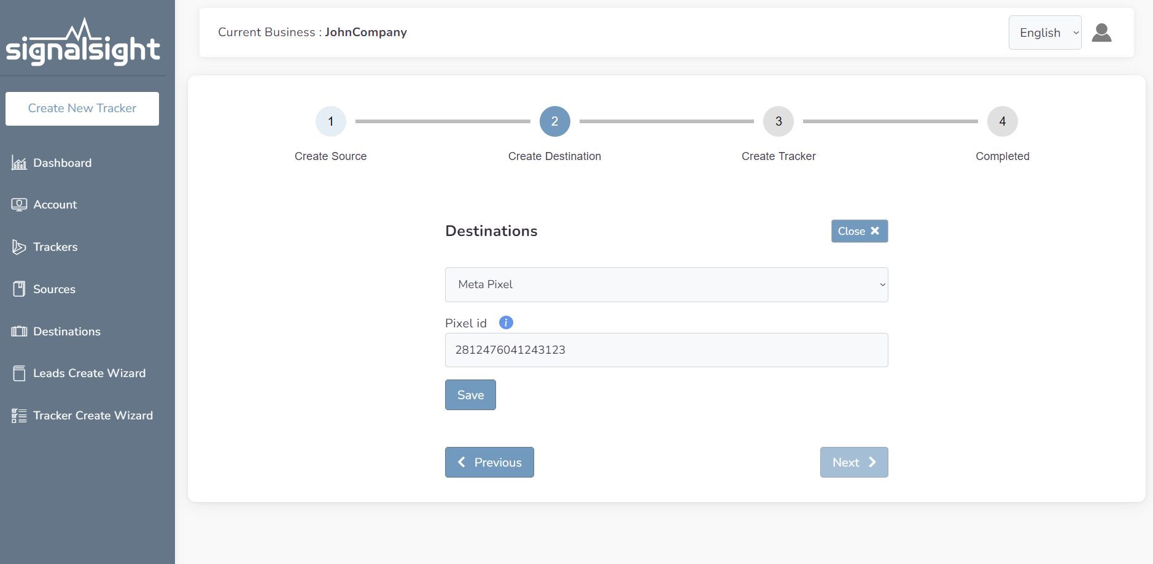
Task: Click the Pixel id label text
Action: click(466, 323)
